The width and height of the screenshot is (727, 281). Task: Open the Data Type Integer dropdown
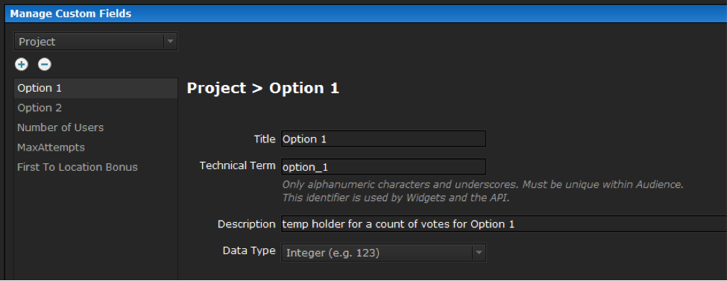tap(383, 253)
